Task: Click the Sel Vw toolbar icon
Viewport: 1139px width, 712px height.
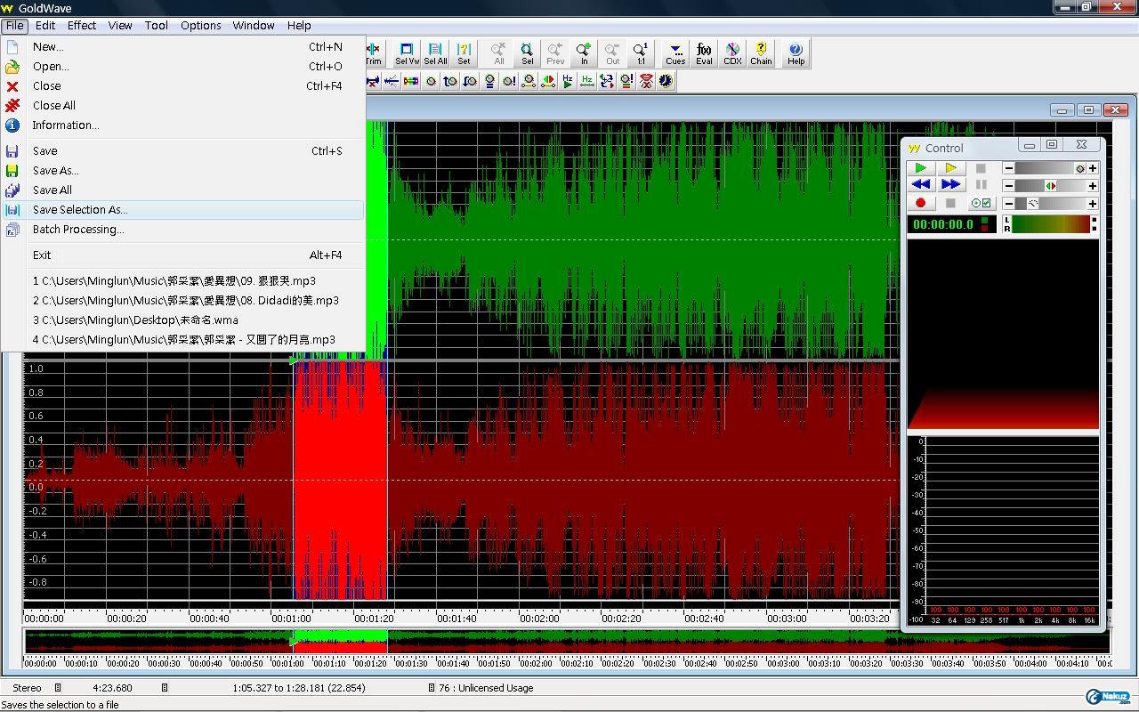Action: point(407,53)
